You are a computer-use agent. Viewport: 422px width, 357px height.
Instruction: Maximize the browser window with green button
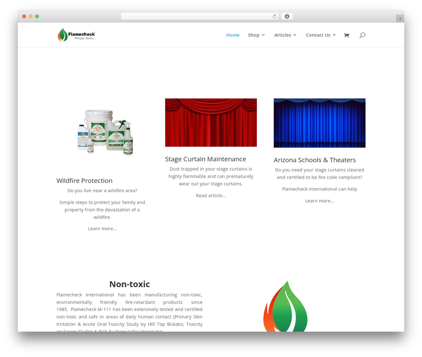pyautogui.click(x=37, y=16)
